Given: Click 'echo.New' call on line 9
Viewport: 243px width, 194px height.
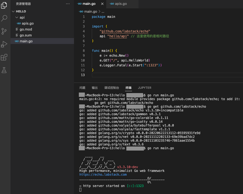Looking at the screenshot, I should (117, 56).
